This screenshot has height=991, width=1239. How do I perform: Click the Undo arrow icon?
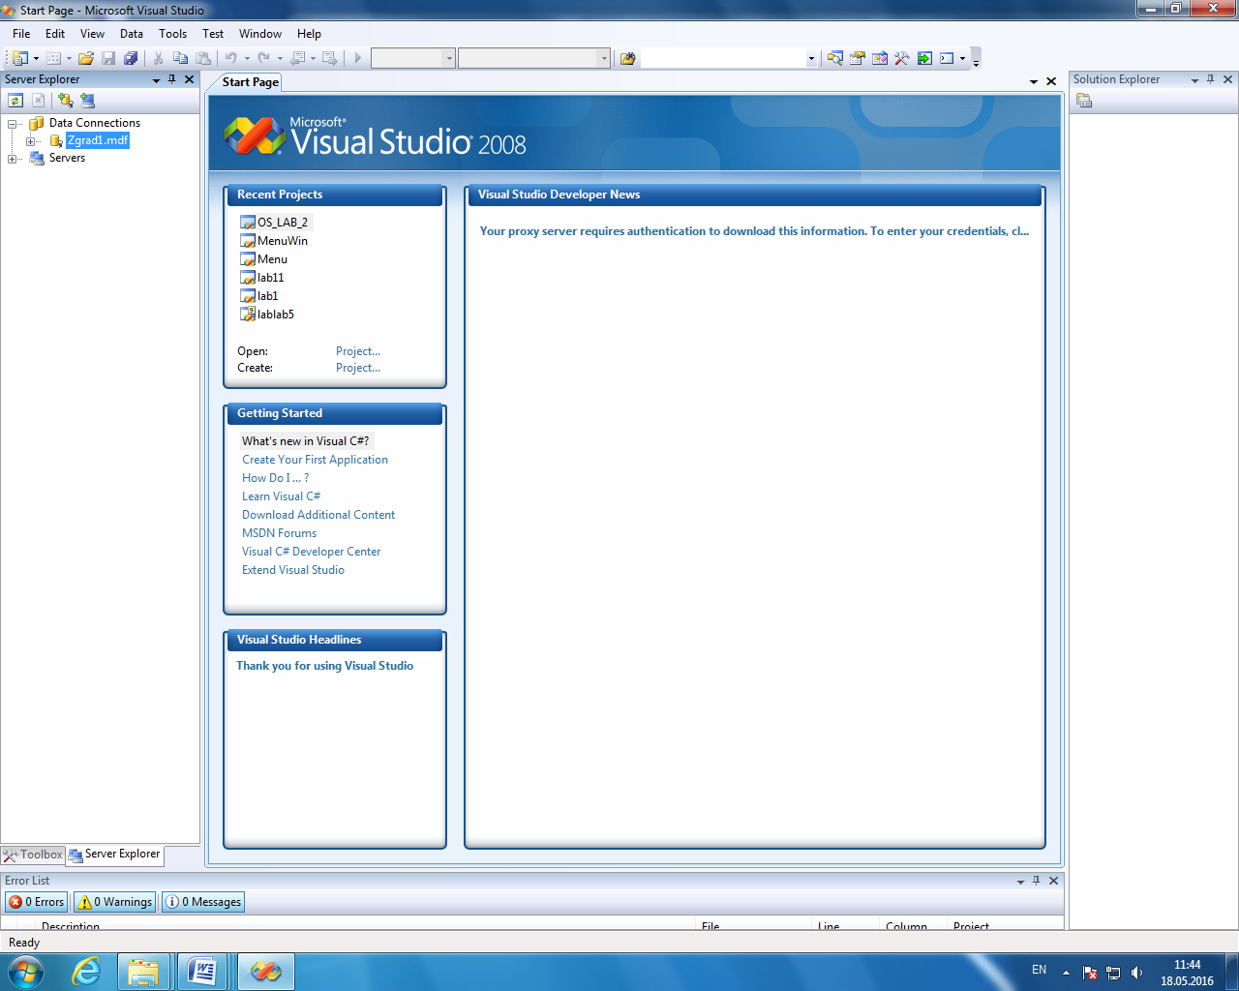(231, 58)
